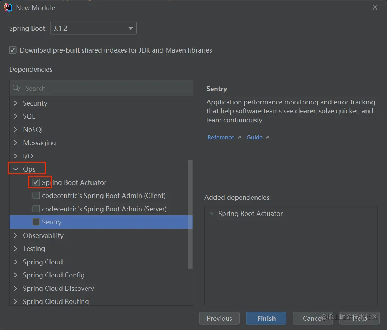Select codecentric's Spring Boot Admin (Server) label
The width and height of the screenshot is (387, 330).
pos(104,209)
